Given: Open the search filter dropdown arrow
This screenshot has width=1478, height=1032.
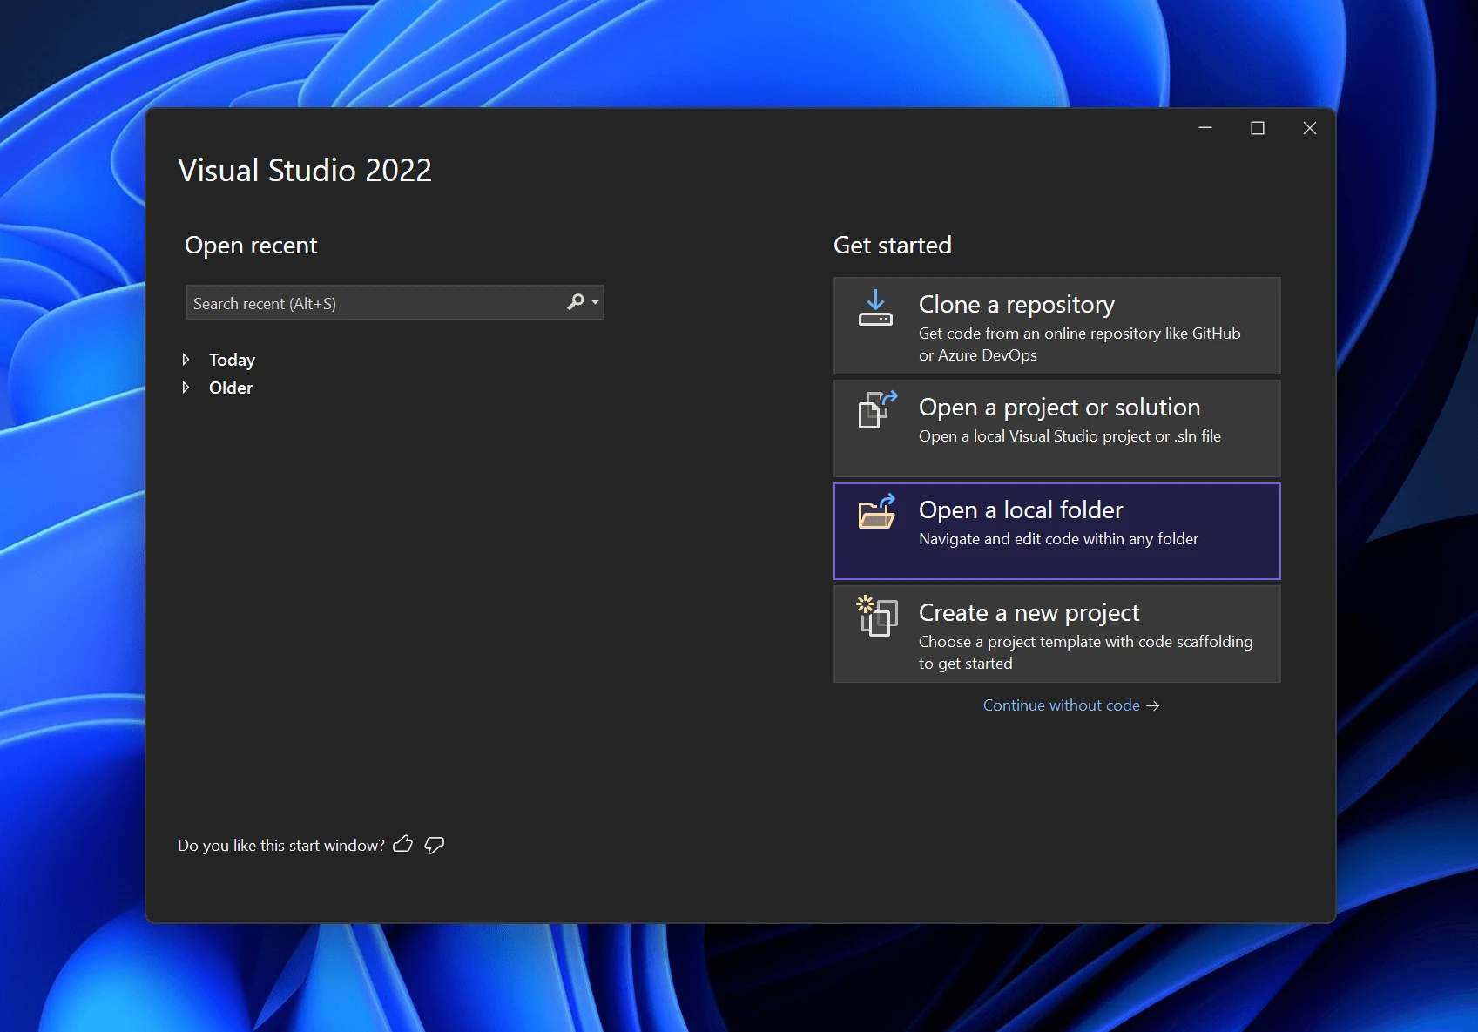Looking at the screenshot, I should (x=593, y=302).
